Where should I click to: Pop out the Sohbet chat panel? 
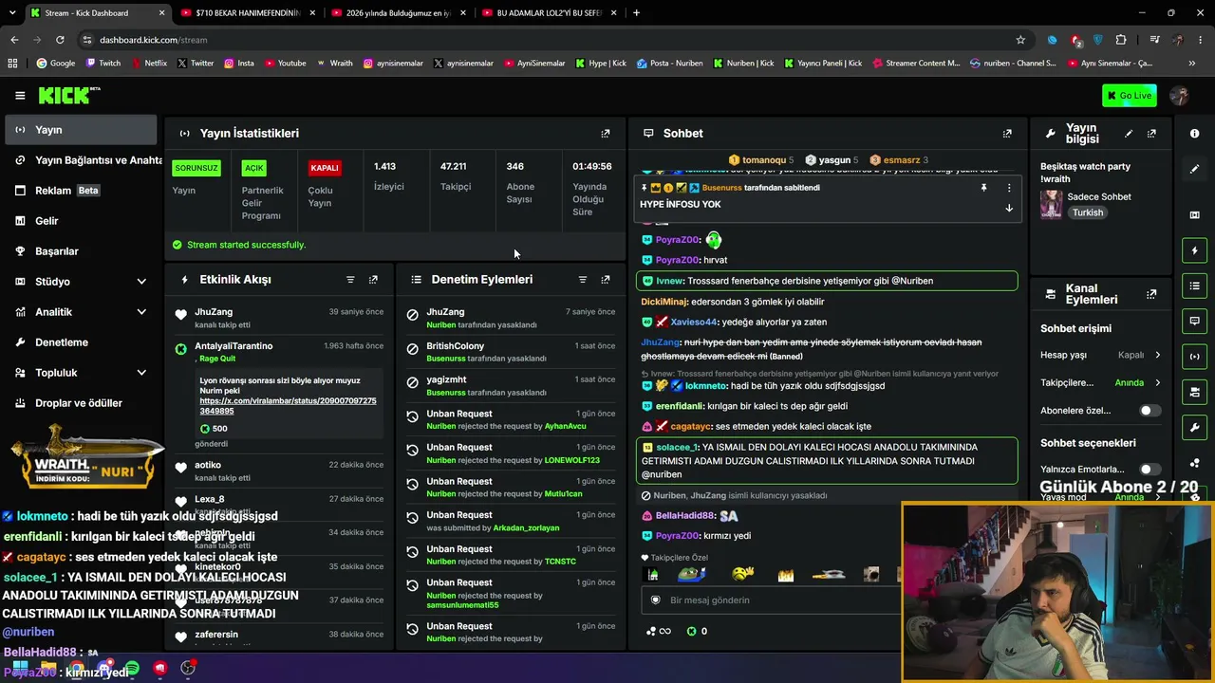point(1007,134)
